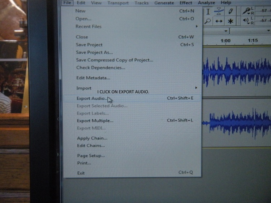Click the microphone recording meter icon
The image size is (271, 203).
(x=246, y=12)
